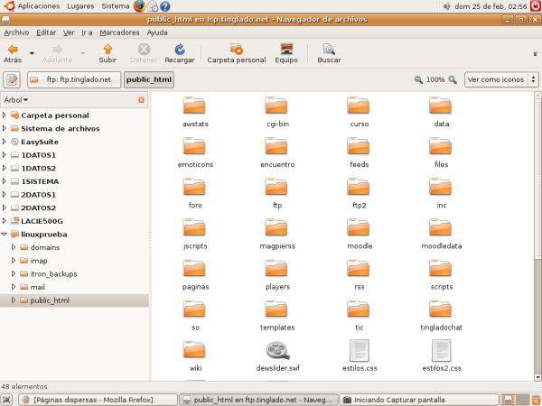Switch to Páginas dispersas Firefox taskbar entry
The height and width of the screenshot is (406, 542).
pos(98,400)
